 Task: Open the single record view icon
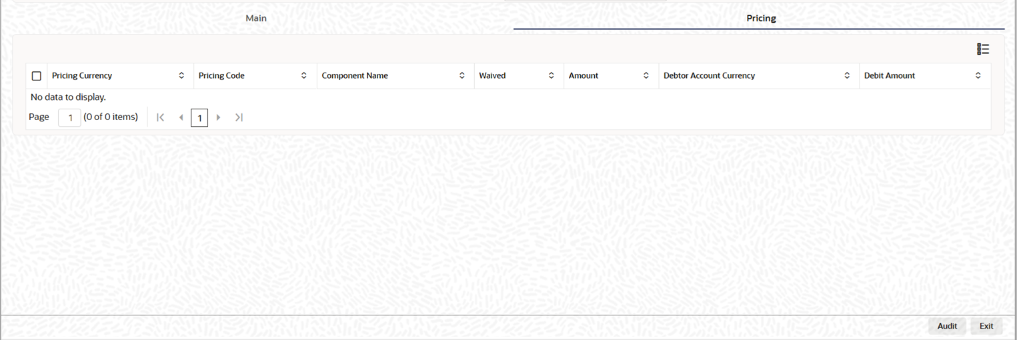[x=982, y=49]
